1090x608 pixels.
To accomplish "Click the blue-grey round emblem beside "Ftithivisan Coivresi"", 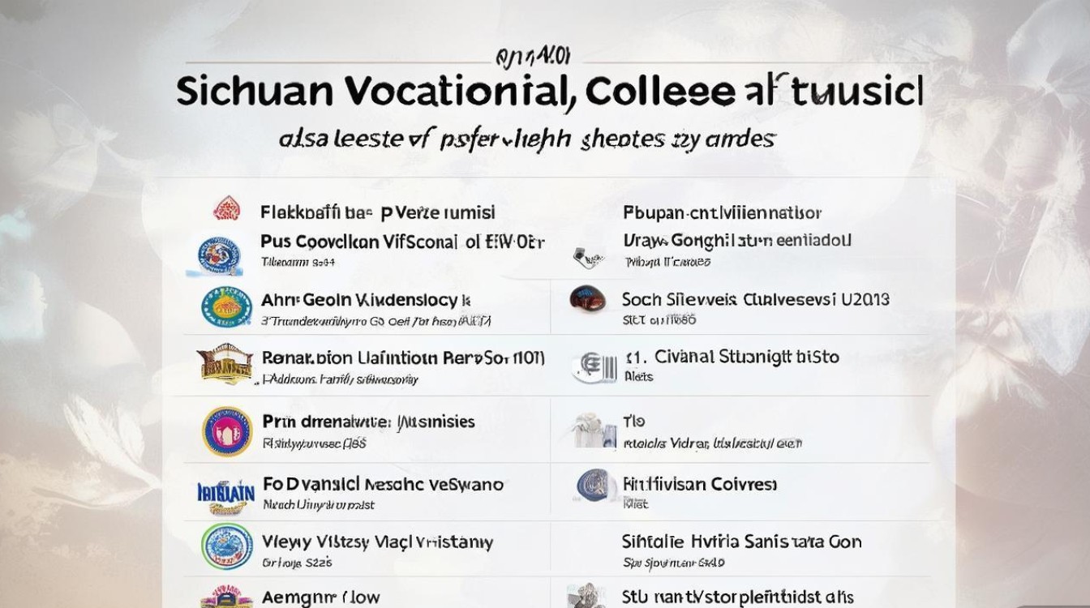I will point(593,486).
